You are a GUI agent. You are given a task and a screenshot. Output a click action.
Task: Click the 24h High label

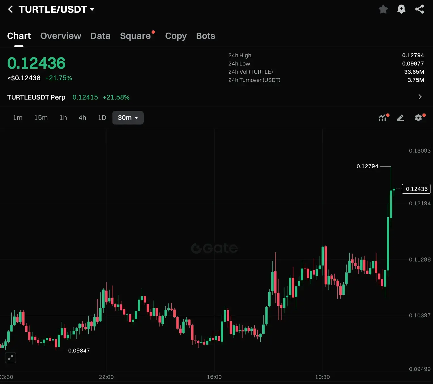pyautogui.click(x=240, y=55)
